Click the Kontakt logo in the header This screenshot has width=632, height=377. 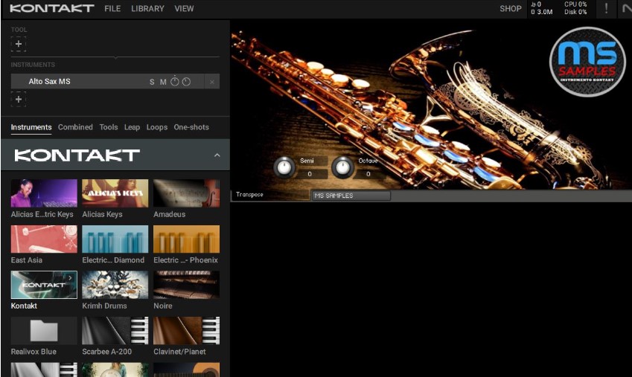52,8
